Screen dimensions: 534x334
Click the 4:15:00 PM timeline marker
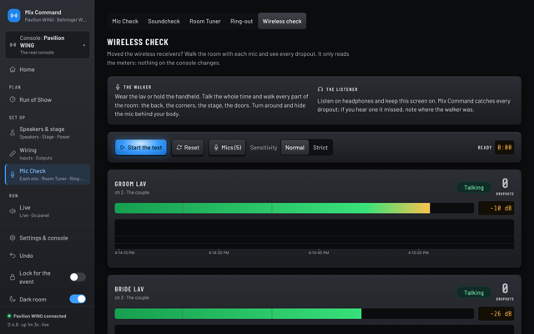coord(418,253)
